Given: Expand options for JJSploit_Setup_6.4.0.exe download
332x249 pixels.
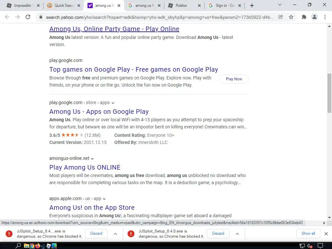Looking at the screenshot, I should (237, 233).
